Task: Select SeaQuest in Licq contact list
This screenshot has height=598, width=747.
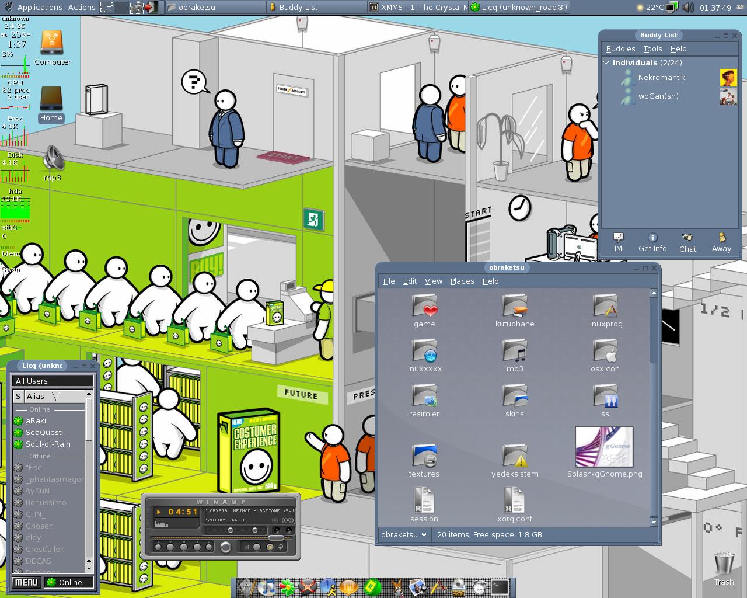Action: coord(49,432)
